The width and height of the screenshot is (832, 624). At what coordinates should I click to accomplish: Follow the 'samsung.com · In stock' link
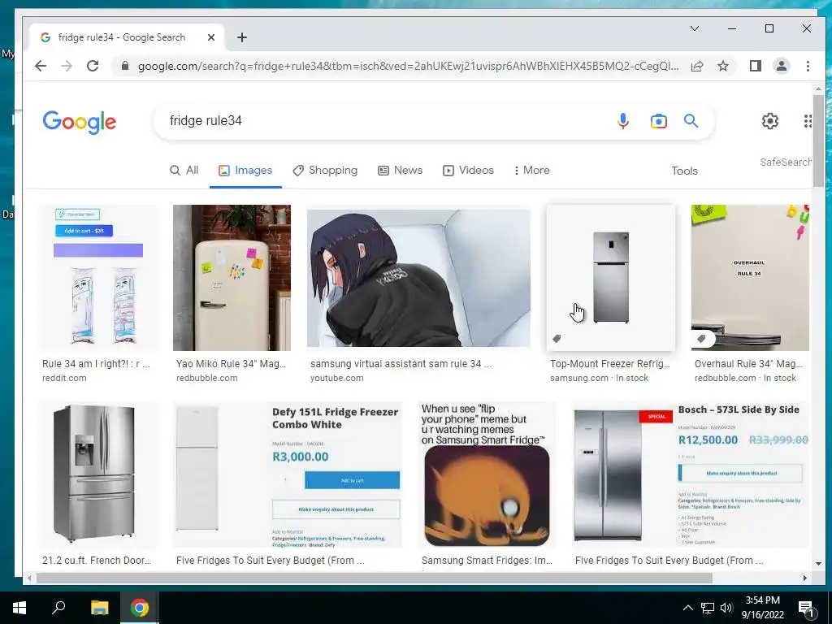pos(599,378)
